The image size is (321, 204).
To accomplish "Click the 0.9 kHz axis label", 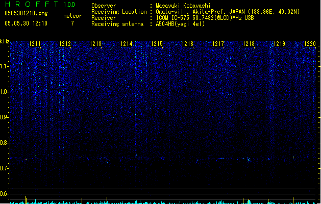I will (x=5, y=117).
